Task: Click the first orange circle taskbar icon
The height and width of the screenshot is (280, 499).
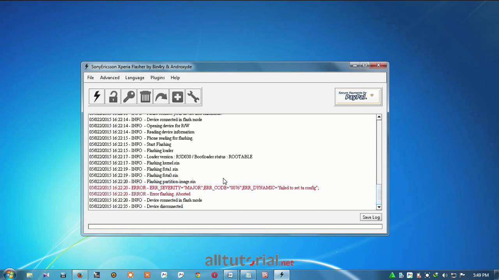Action: pyautogui.click(x=131, y=275)
